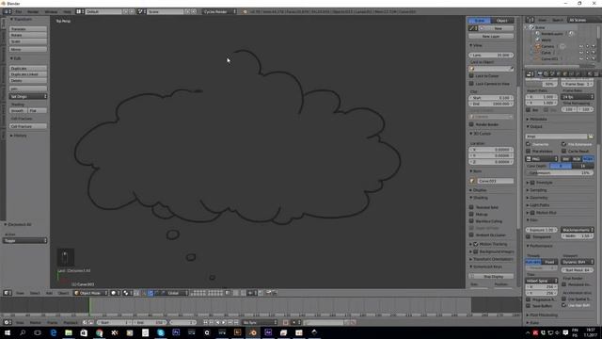602x339 pixels.
Task: Click the Duplicate Linked button
Action: tap(28, 74)
